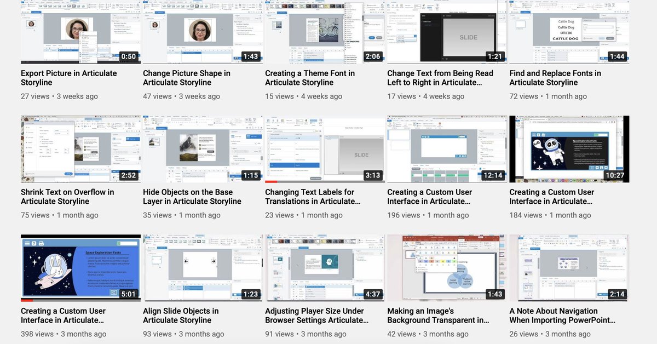Viewport: 657px width, 344px height.
Task: Click the 398 views text under Custom User Interface
Action: tap(34, 334)
